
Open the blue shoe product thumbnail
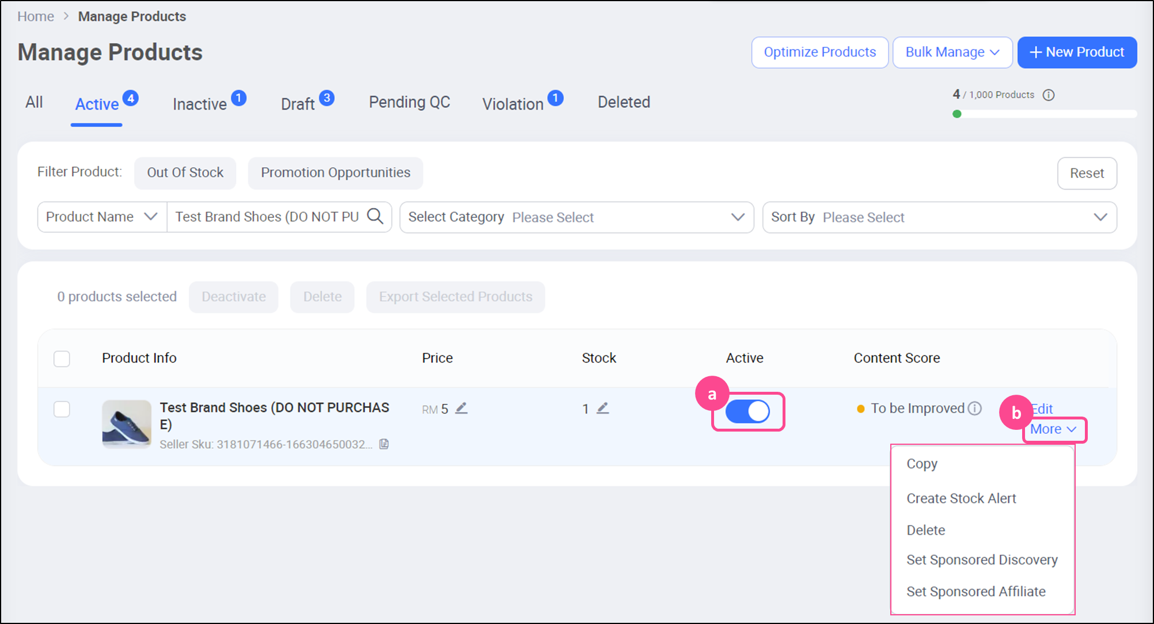click(127, 424)
